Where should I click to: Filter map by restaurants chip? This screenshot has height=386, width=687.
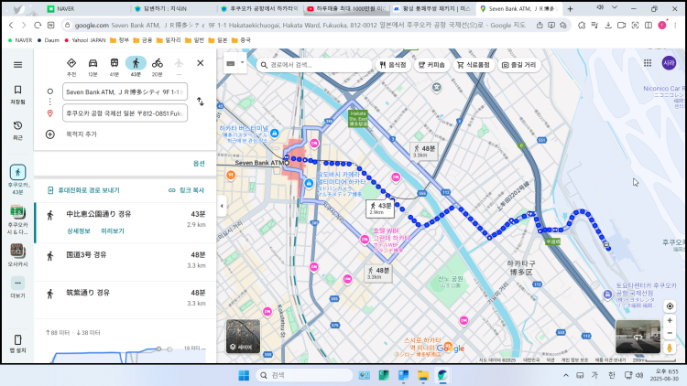tap(393, 65)
